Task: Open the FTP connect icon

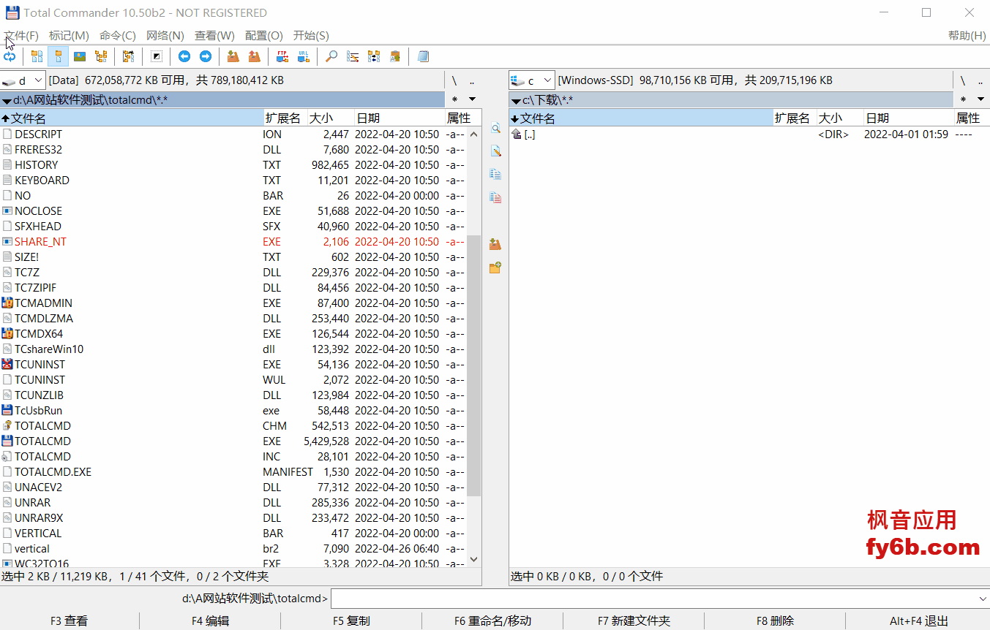Action: [282, 56]
